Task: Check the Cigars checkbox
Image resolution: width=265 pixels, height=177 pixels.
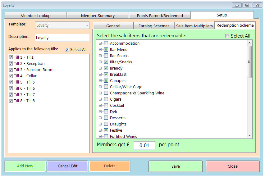Action: pyautogui.click(x=106, y=99)
